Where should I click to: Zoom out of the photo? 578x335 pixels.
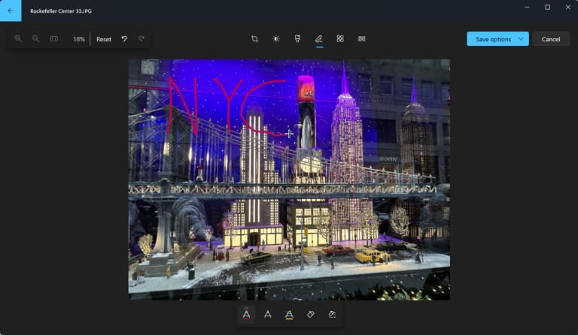36,38
